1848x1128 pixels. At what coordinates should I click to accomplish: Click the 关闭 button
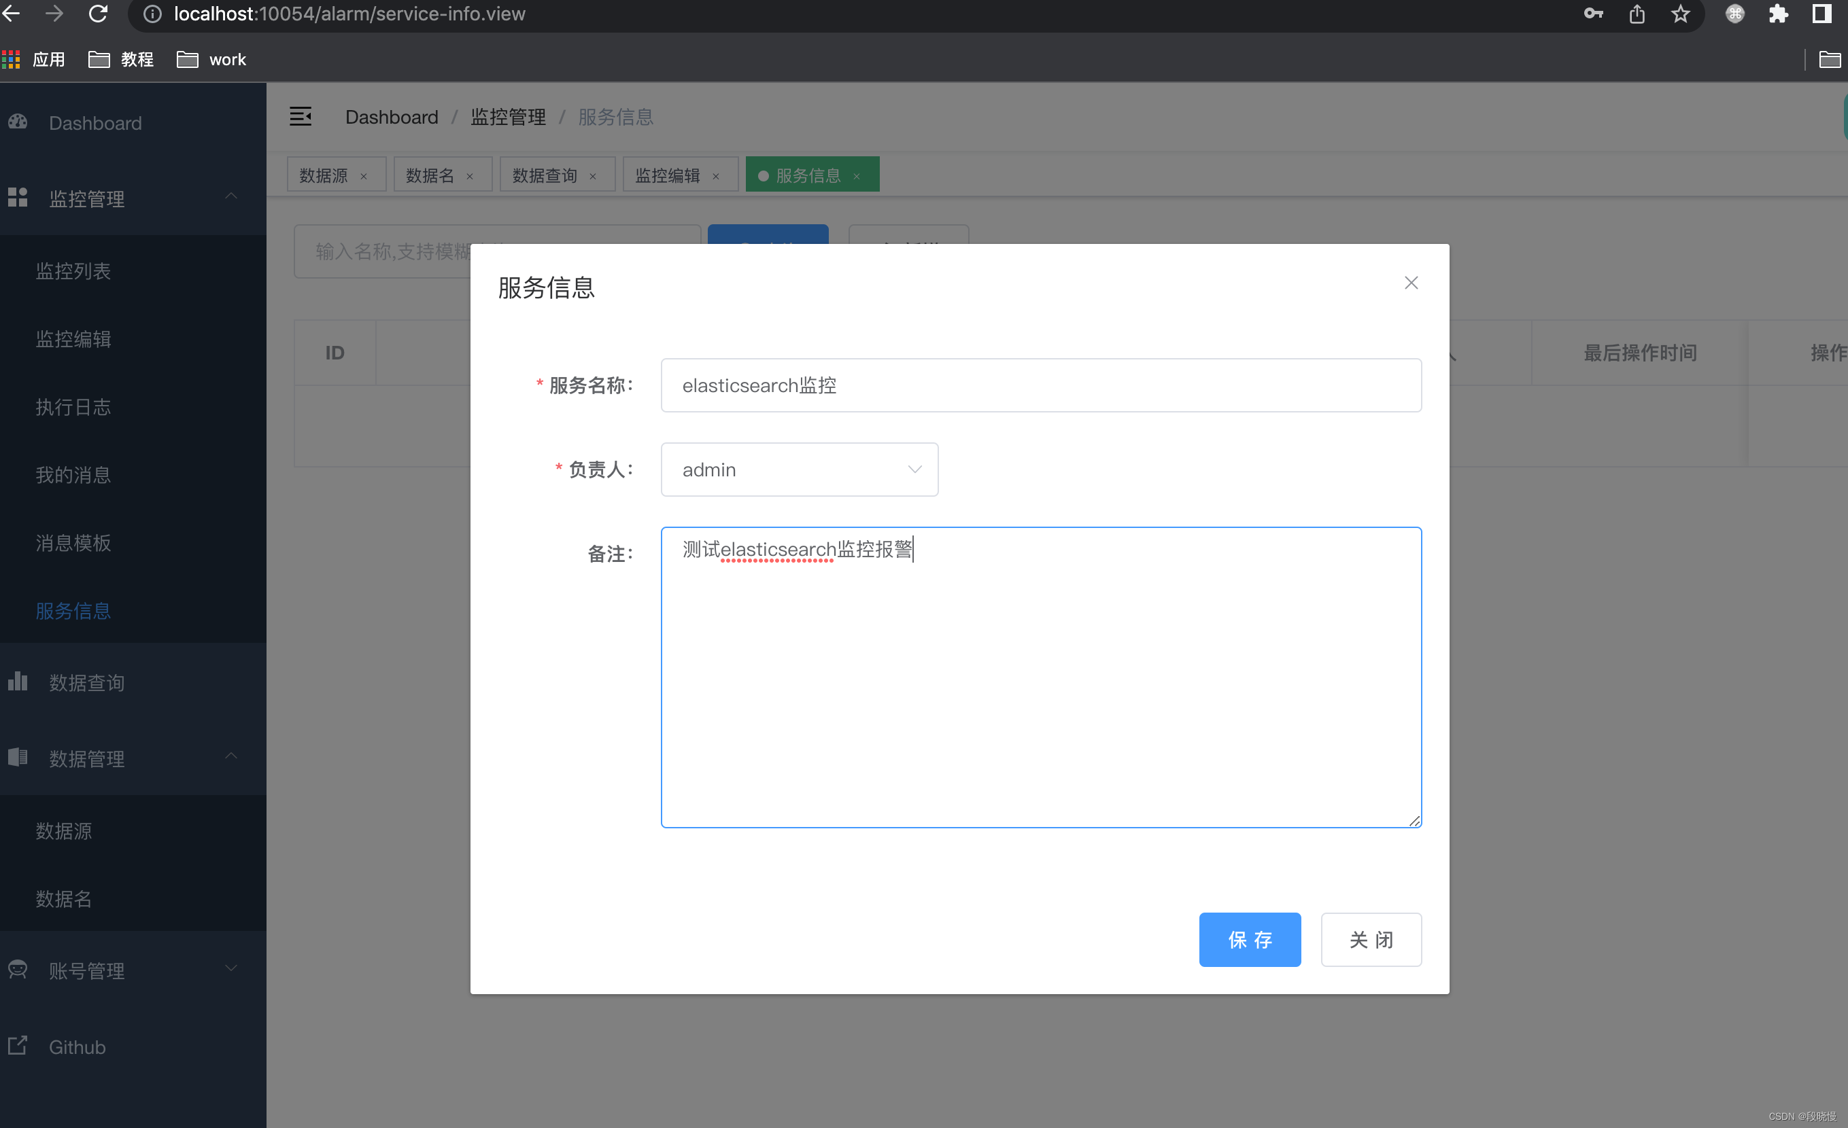1371,939
